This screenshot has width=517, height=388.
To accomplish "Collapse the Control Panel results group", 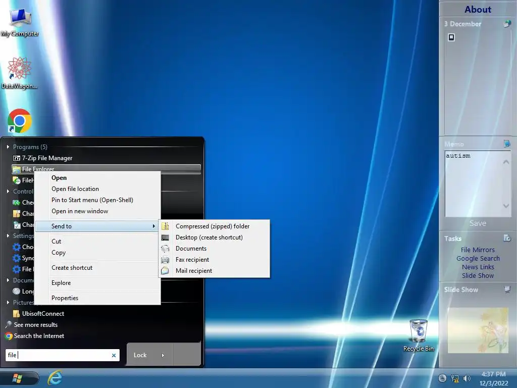I will (x=8, y=191).
